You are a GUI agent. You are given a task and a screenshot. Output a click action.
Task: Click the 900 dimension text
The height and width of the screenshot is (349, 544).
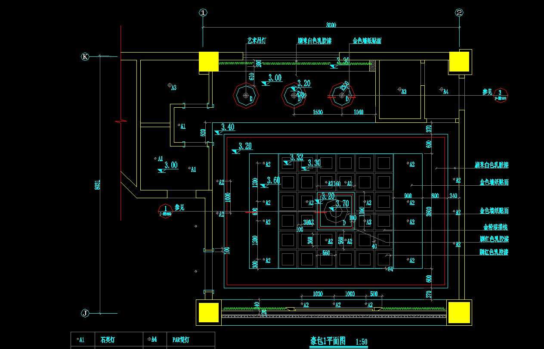click(408, 196)
